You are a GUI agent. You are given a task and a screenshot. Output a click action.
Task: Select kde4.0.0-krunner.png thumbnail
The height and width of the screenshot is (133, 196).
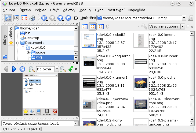point(141,62)
